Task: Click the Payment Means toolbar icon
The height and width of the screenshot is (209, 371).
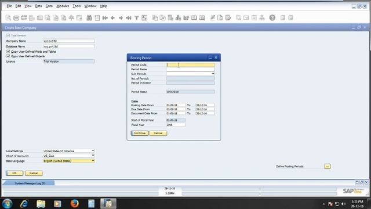Action: [179, 18]
